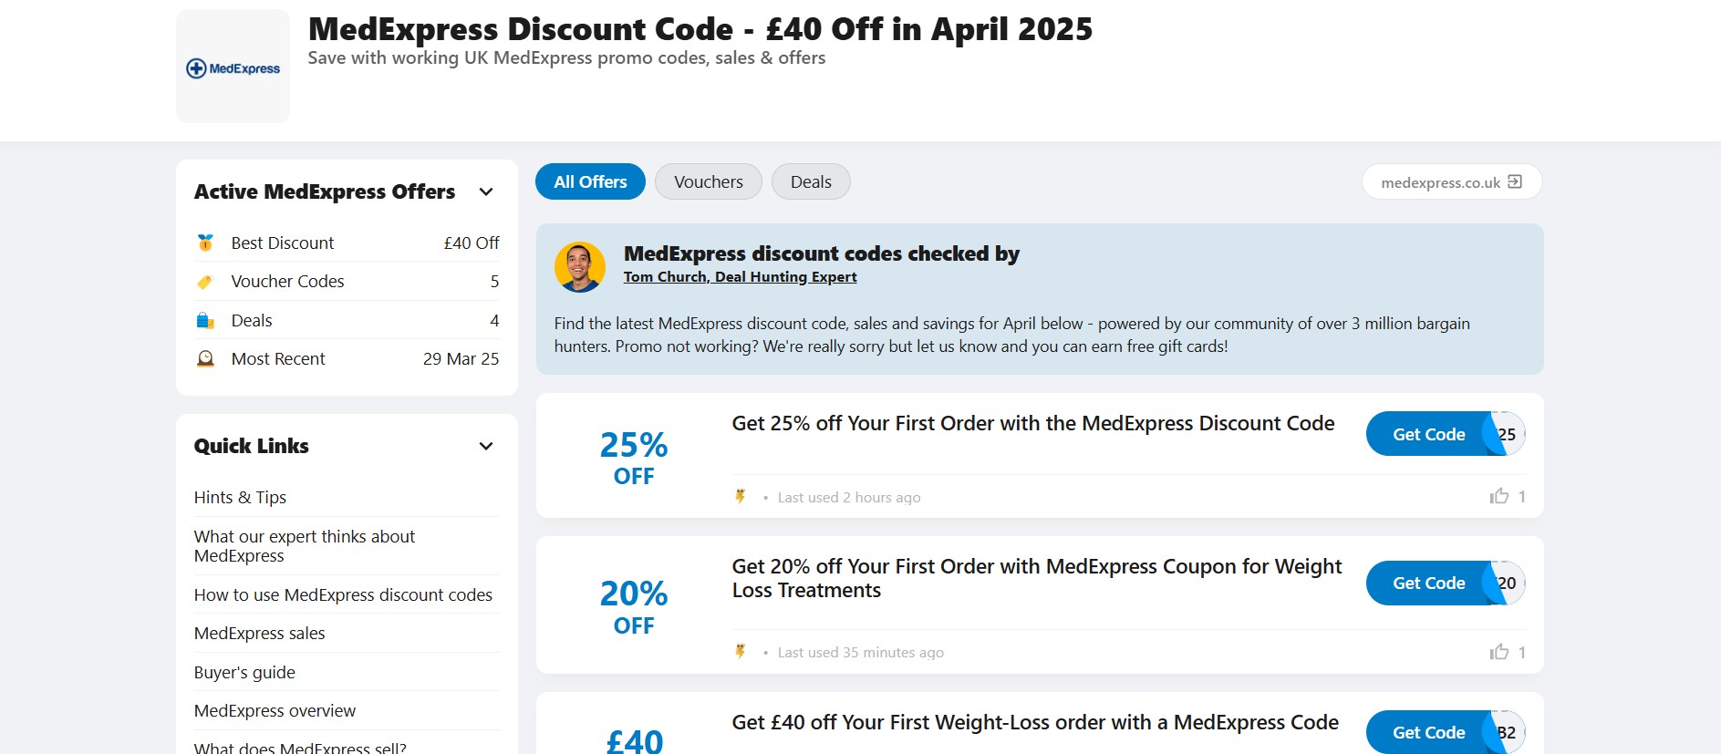
Task: Click Tom Church's avatar photo
Action: click(x=579, y=267)
